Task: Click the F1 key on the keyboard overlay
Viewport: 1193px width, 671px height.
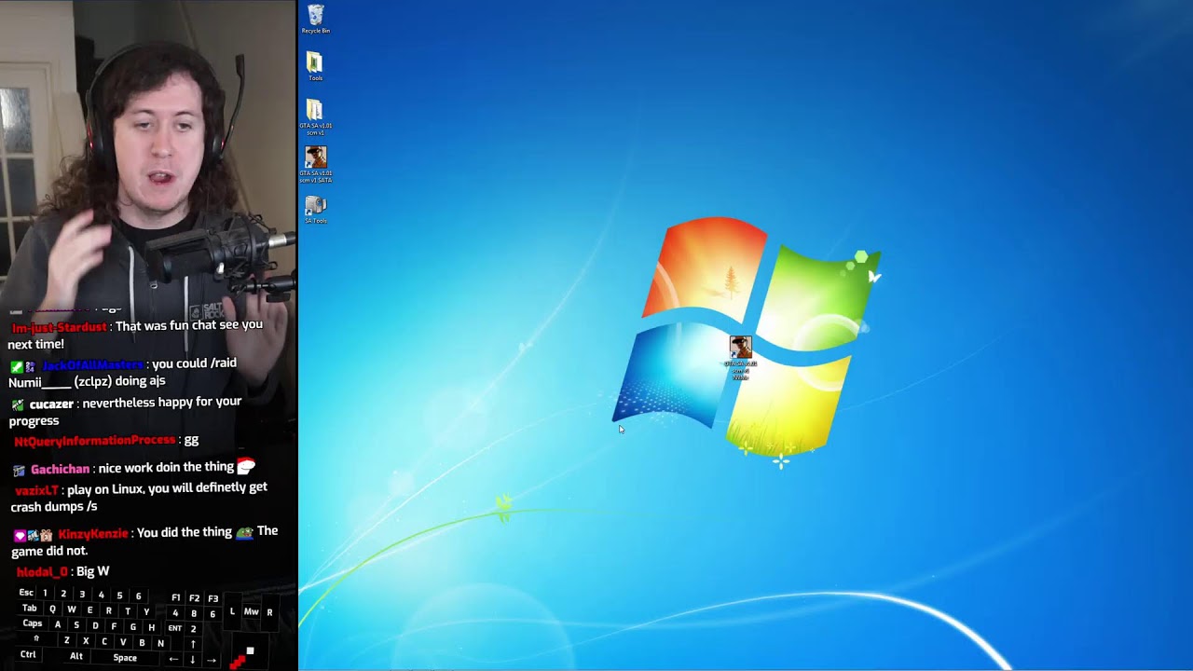Action: coord(176,598)
